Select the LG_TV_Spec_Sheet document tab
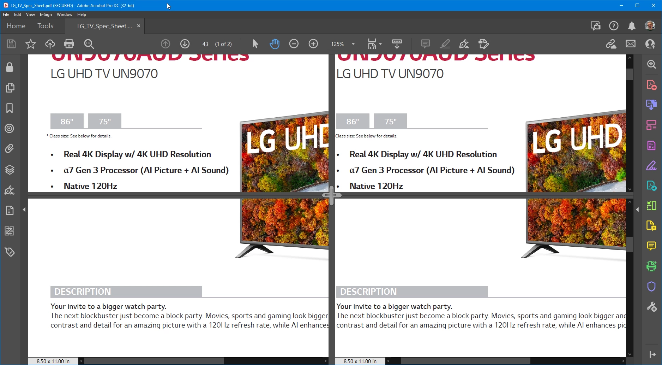662x365 pixels. [x=104, y=26]
